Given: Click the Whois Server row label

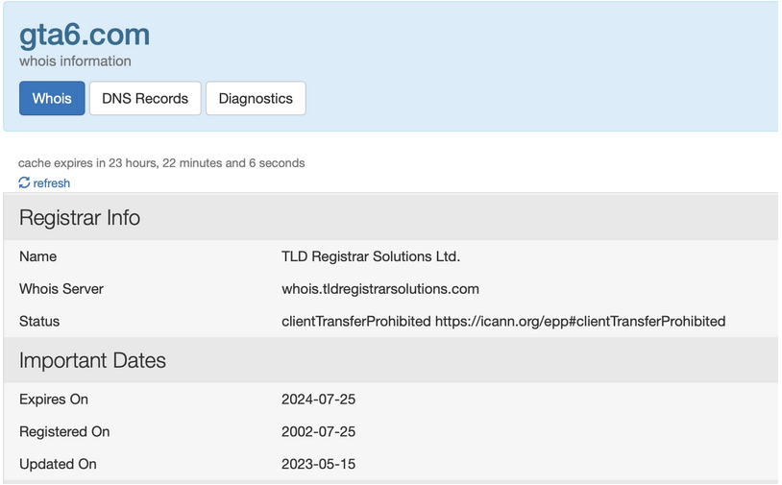Looking at the screenshot, I should point(61,289).
